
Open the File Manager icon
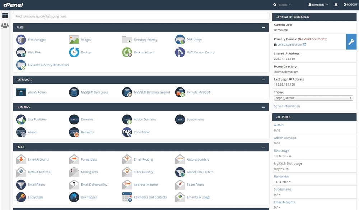click(21, 40)
